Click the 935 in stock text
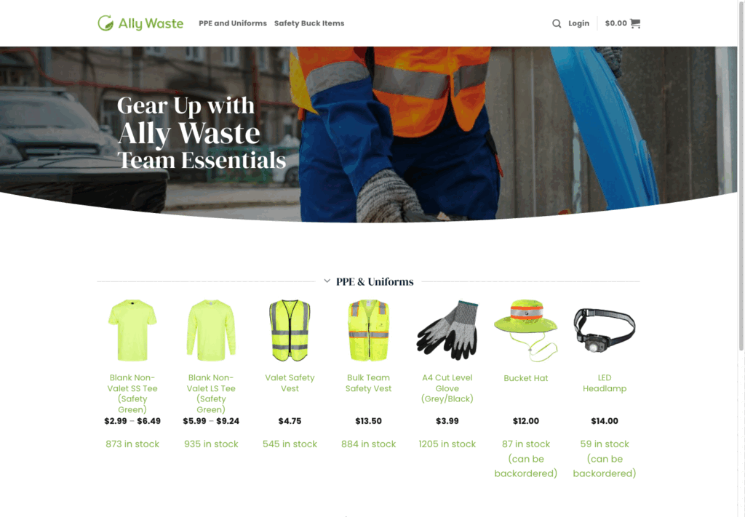Screen dimensions: 745x517 coord(211,444)
